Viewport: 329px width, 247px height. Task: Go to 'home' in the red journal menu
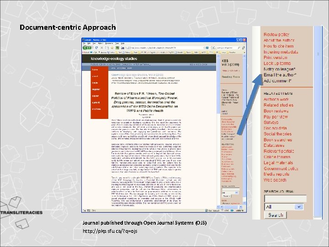95,70
